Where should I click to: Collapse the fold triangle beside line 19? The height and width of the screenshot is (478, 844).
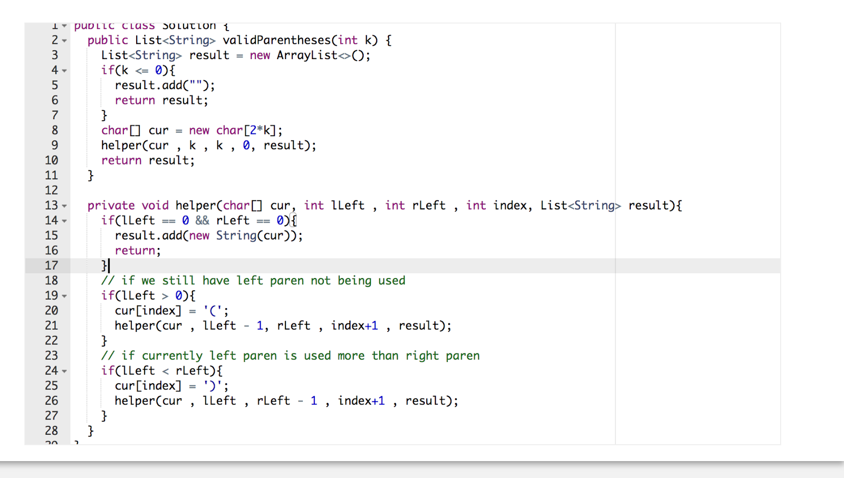pos(64,296)
